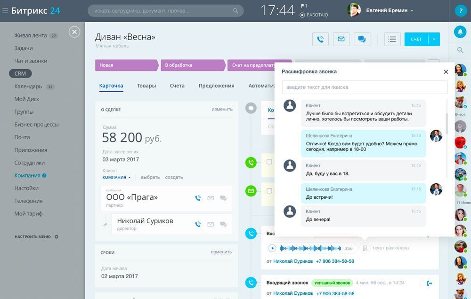Play the call recording audio
The width and height of the screenshot is (471, 299).
click(272, 248)
